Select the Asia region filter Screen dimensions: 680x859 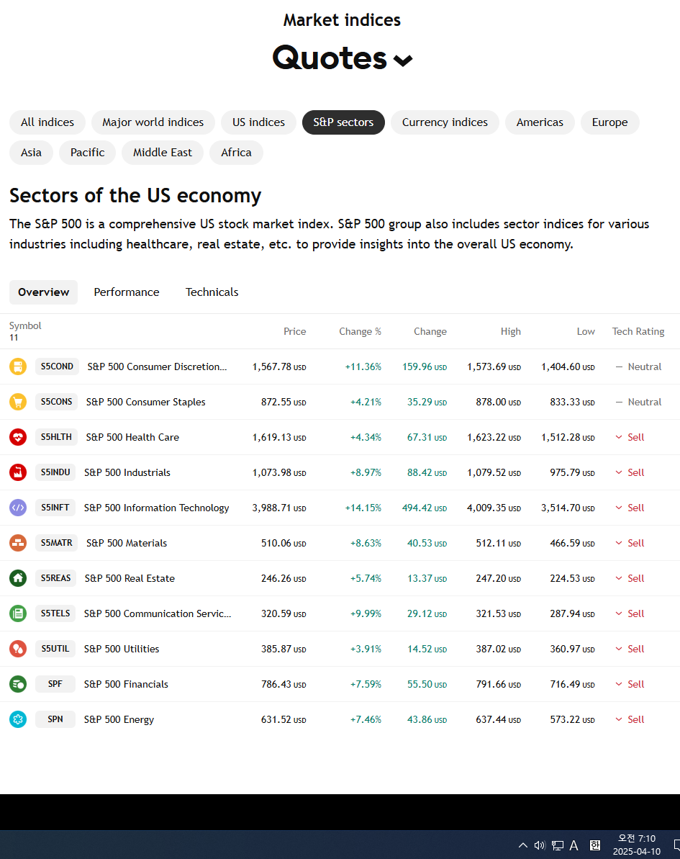click(31, 153)
